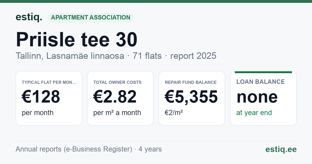Click the TOTAL OWNER COSTS label
Viewport: 312px width, 164px height.
click(x=117, y=82)
